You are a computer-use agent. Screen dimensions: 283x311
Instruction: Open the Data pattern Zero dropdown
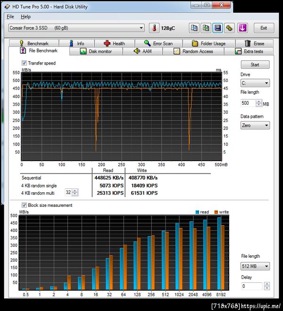[255, 125]
